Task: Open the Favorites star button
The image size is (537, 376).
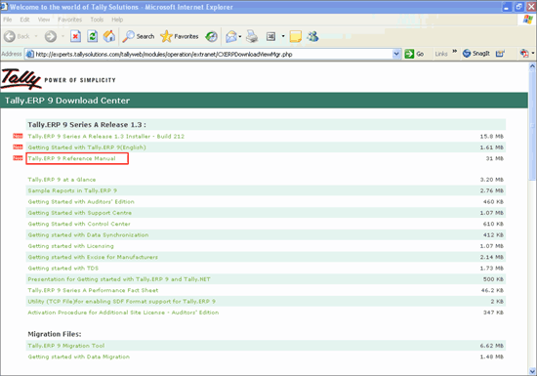Action: click(x=180, y=36)
